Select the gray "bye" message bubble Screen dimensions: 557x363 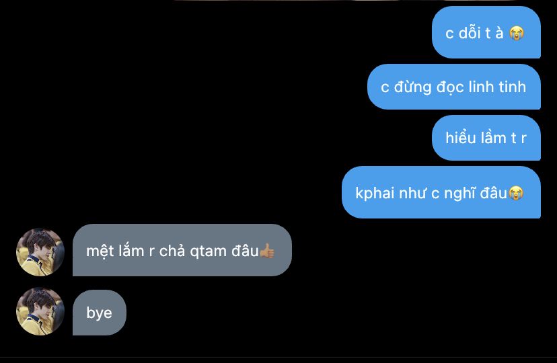point(100,313)
